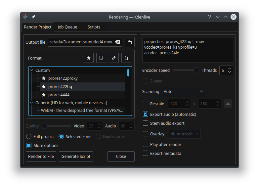Decrease the Audio quality spinner
259x188 pixels.
click(x=131, y=127)
